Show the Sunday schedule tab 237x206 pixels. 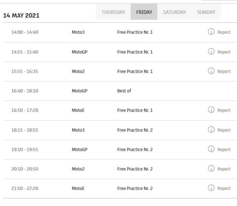(206, 12)
